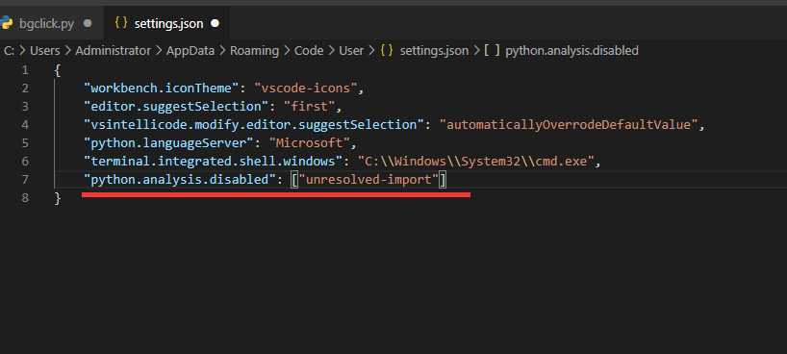Open the python.analysis.disabled breadcrumb symbol

click(x=571, y=51)
